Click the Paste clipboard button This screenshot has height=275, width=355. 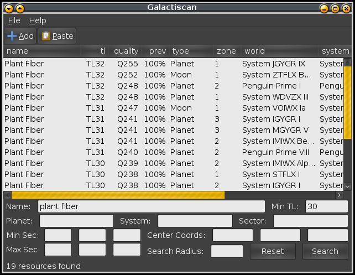[x=58, y=36]
